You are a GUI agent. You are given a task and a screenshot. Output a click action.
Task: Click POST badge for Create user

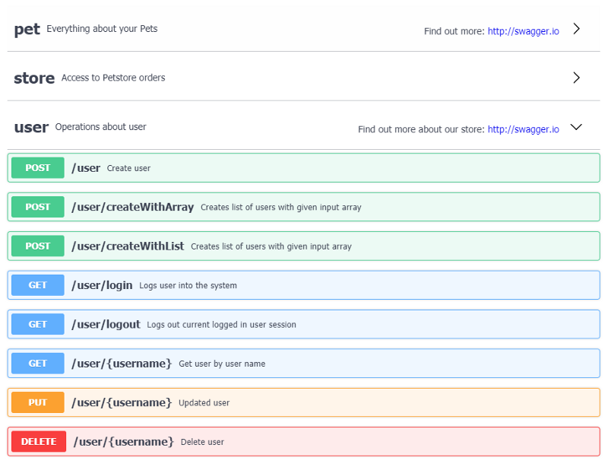[x=38, y=167]
